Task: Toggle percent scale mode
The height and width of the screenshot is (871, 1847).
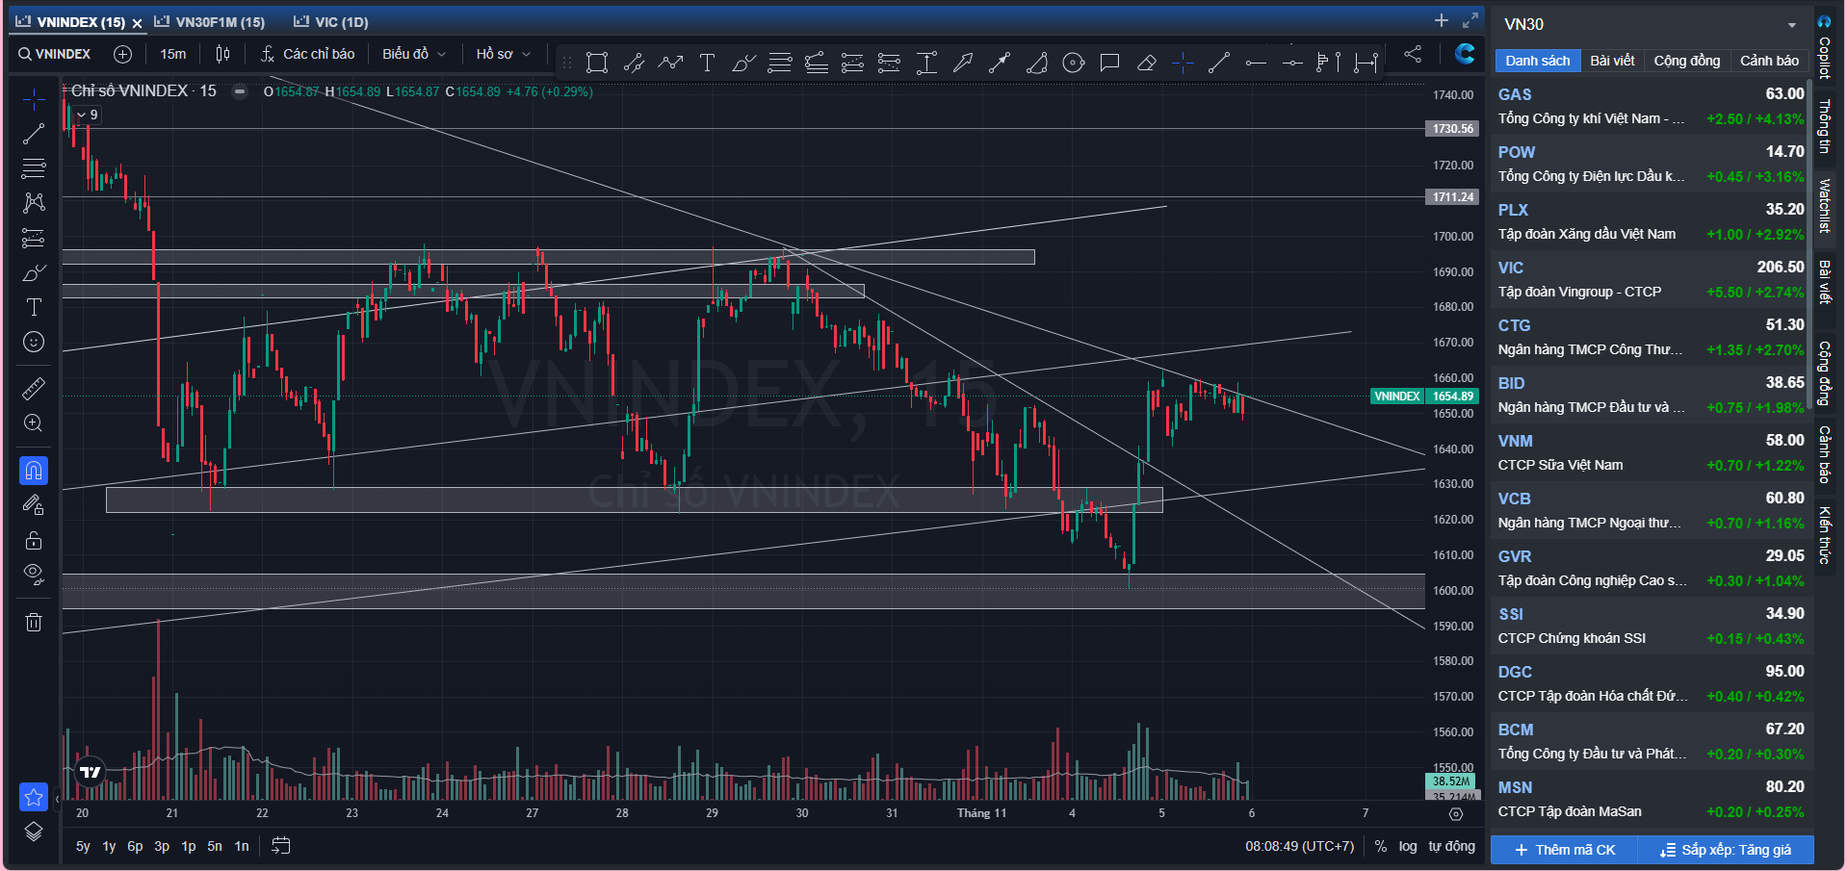Action: [1381, 847]
